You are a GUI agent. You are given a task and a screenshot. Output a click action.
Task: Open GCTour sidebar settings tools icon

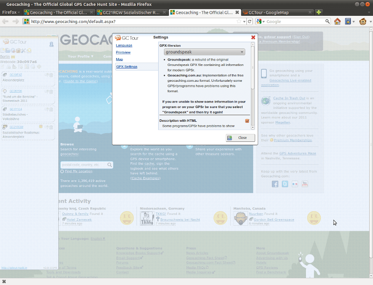[x=23, y=50]
